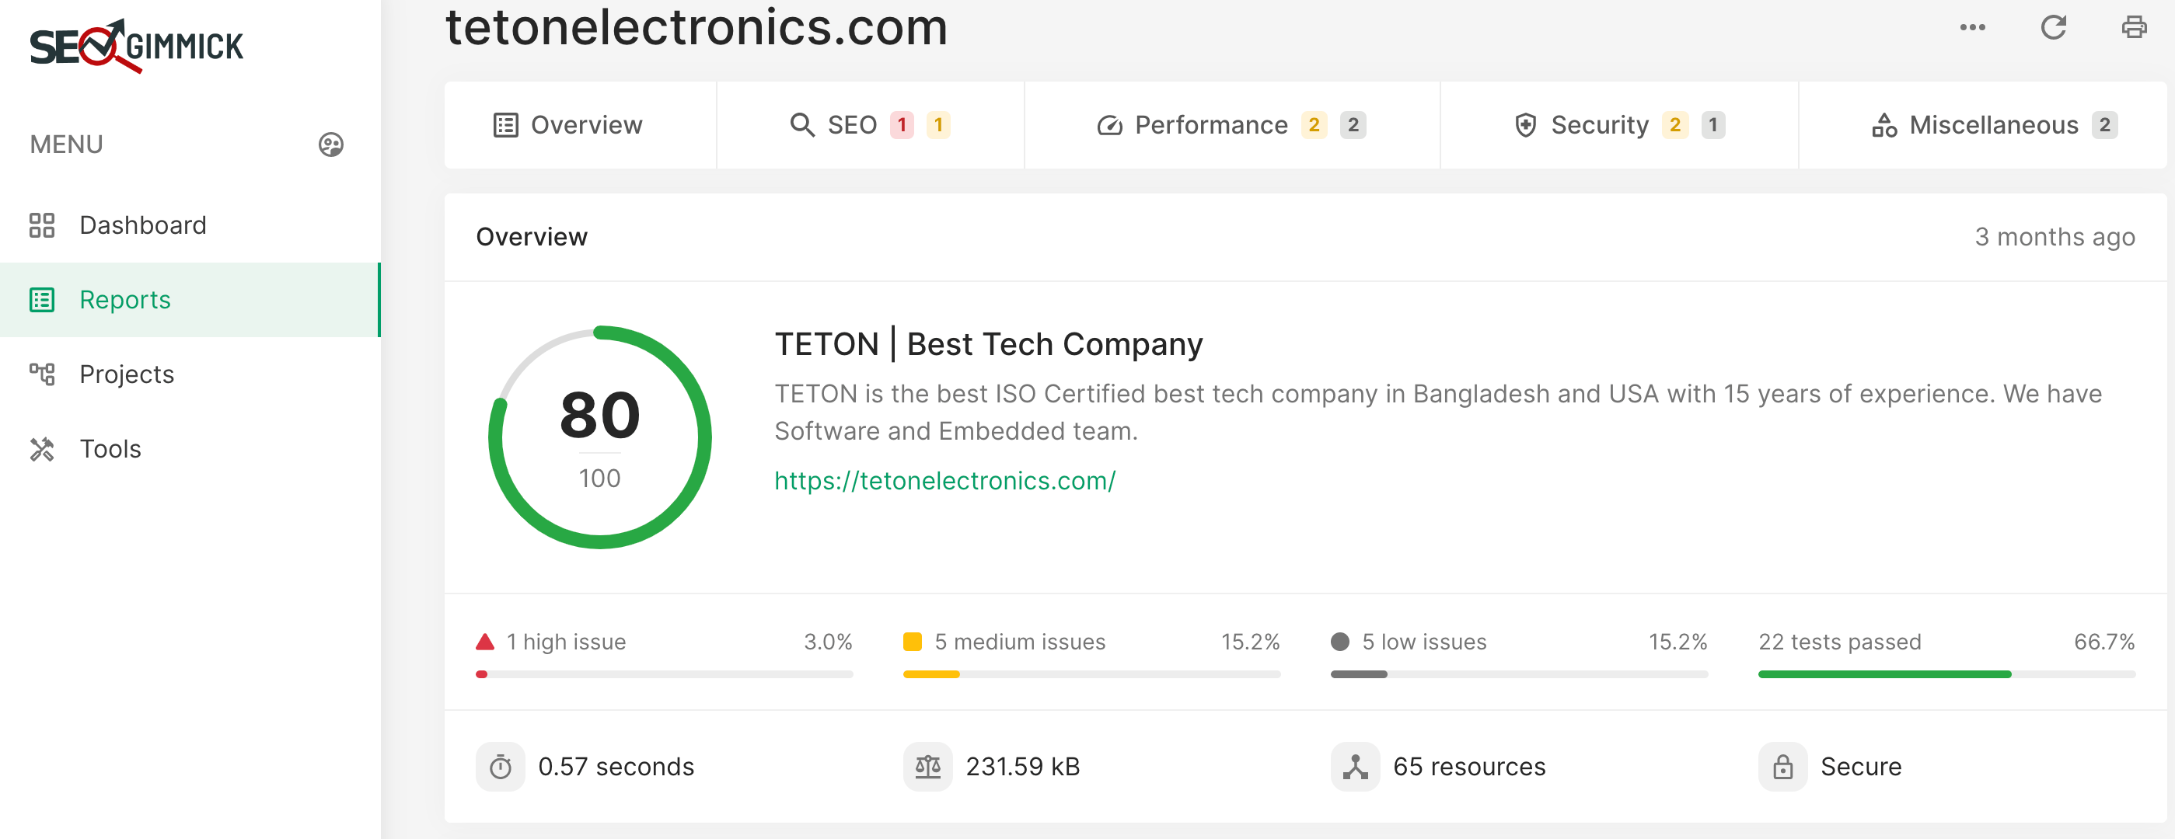The width and height of the screenshot is (2175, 839).
Task: Go to Projects in the sidebar
Action: [127, 374]
